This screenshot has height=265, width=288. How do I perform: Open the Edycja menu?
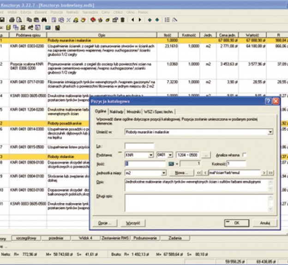(x=26, y=12)
